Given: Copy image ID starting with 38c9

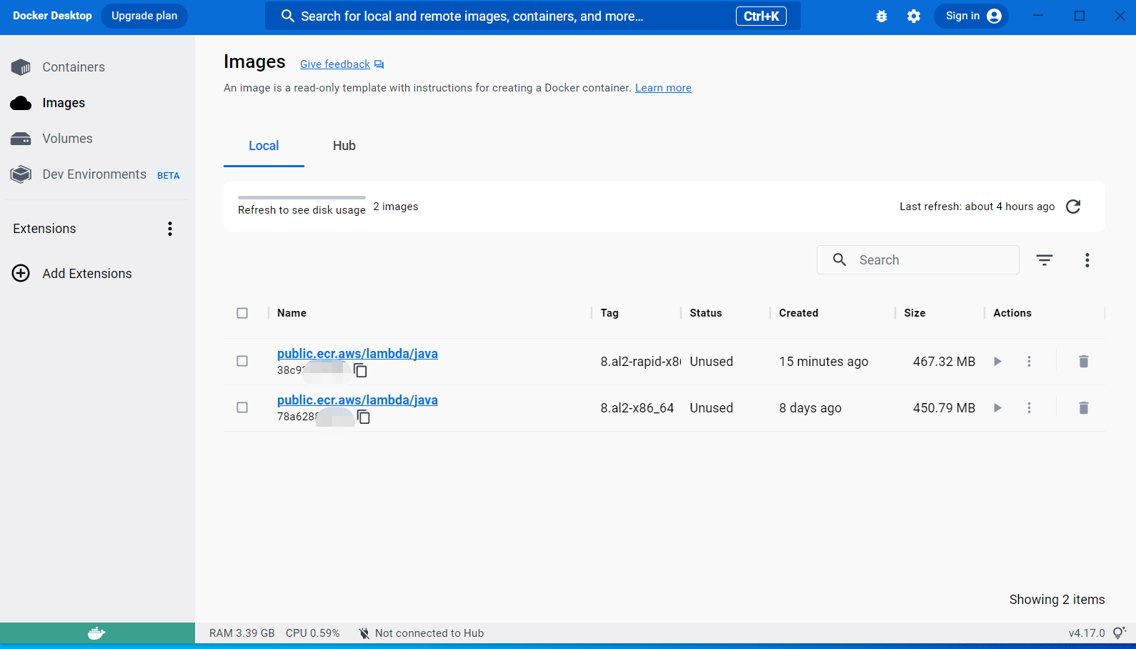Looking at the screenshot, I should 361,370.
